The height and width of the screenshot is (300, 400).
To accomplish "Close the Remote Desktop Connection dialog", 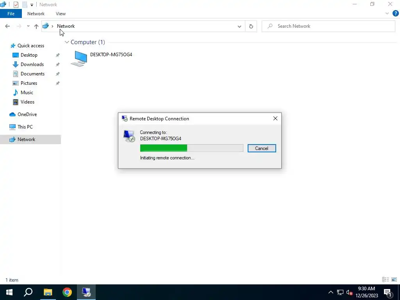I will [275, 118].
